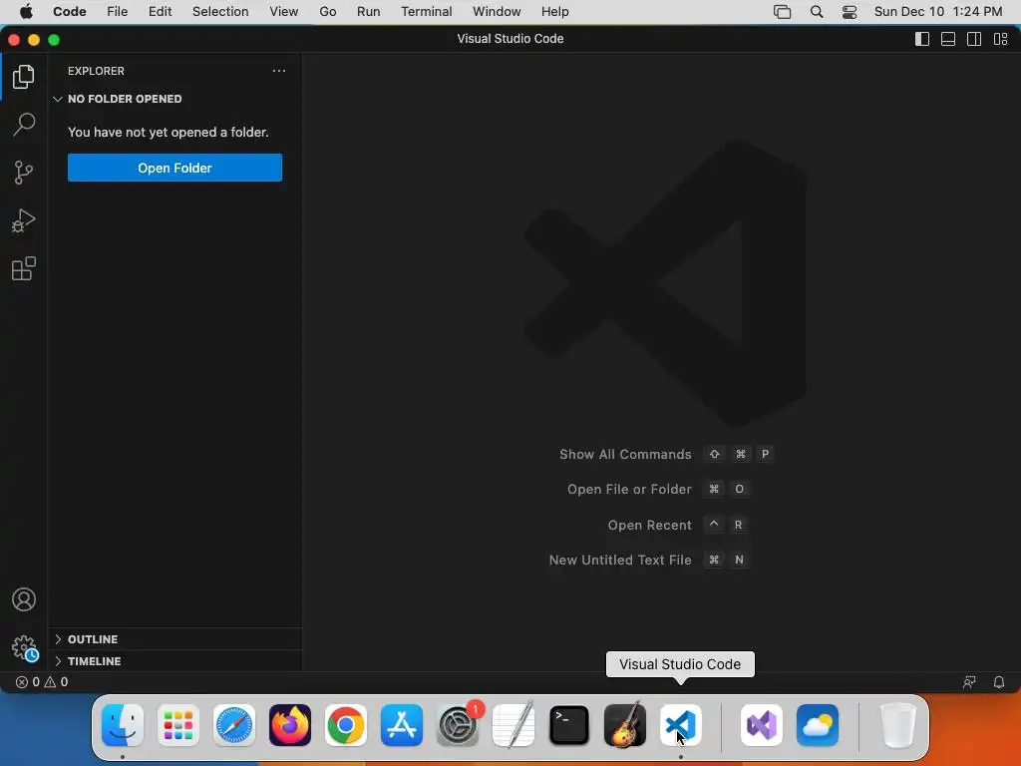Click the date and time clock
The image size is (1021, 766).
pyautogui.click(x=938, y=12)
